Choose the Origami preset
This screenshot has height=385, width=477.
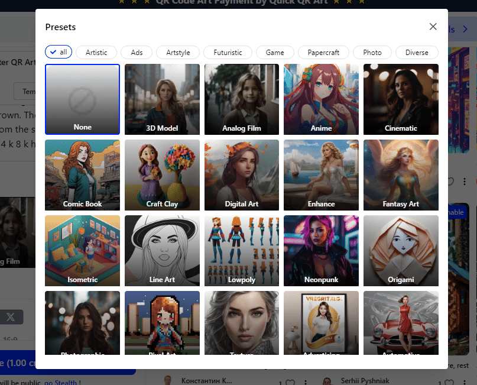point(401,251)
